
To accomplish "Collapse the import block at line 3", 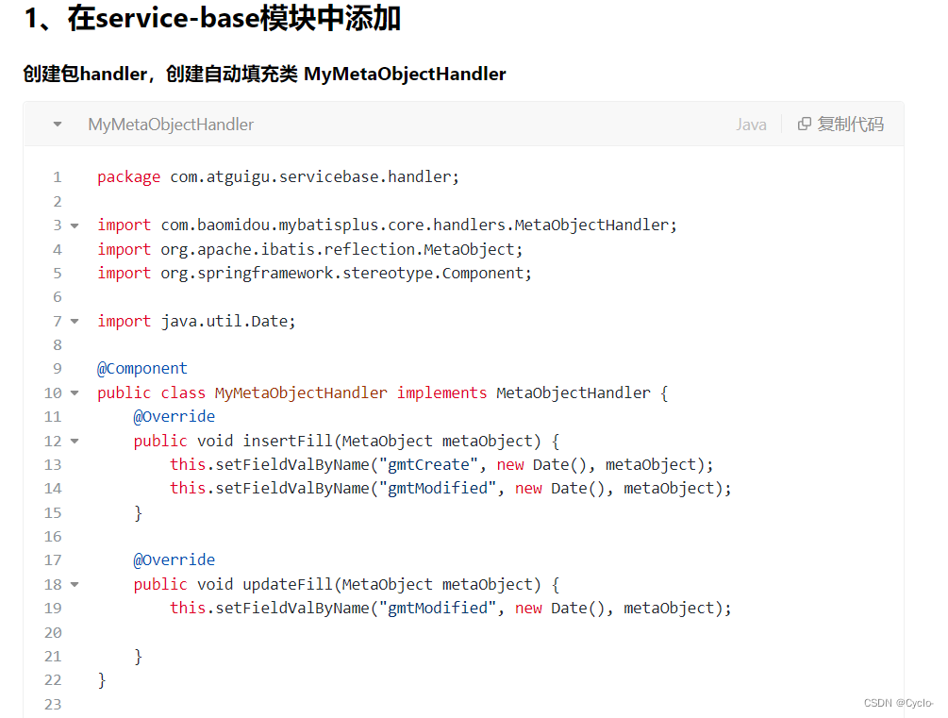I will tap(74, 225).
